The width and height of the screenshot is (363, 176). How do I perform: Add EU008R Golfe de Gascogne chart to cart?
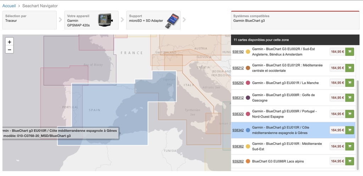coord(350,98)
